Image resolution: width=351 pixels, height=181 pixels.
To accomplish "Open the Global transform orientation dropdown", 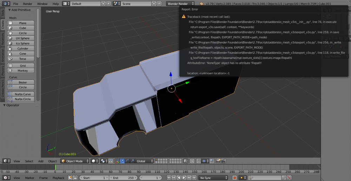I will (145, 161).
